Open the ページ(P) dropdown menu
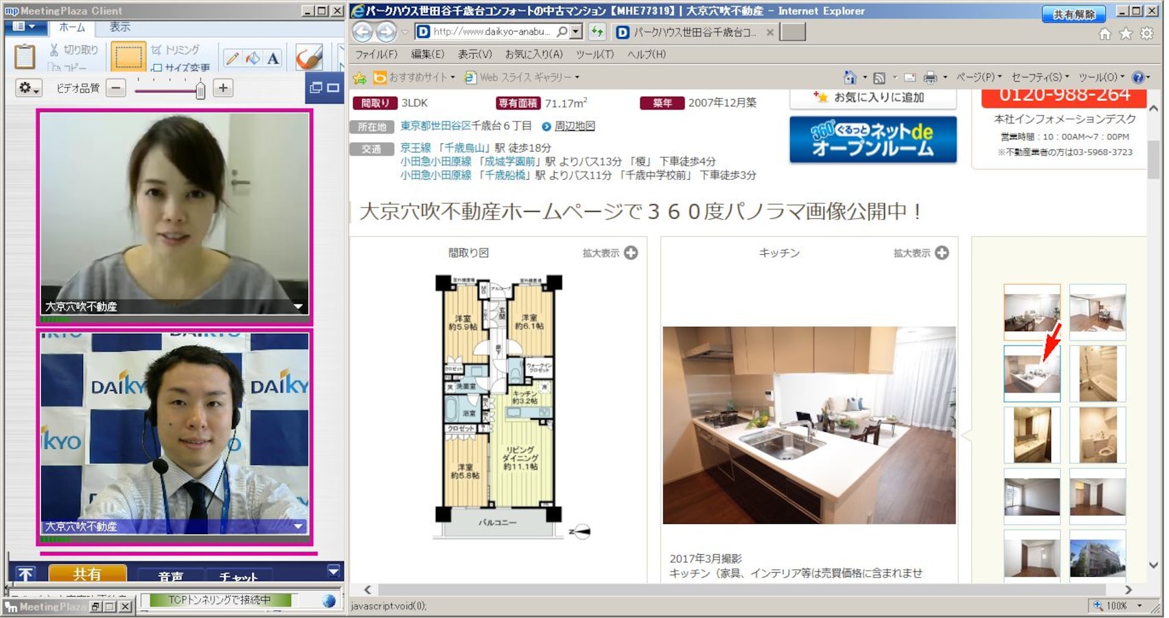Screen dimensions: 1169x618 click(975, 77)
